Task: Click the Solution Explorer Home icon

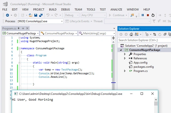Action: [x=131, y=34]
